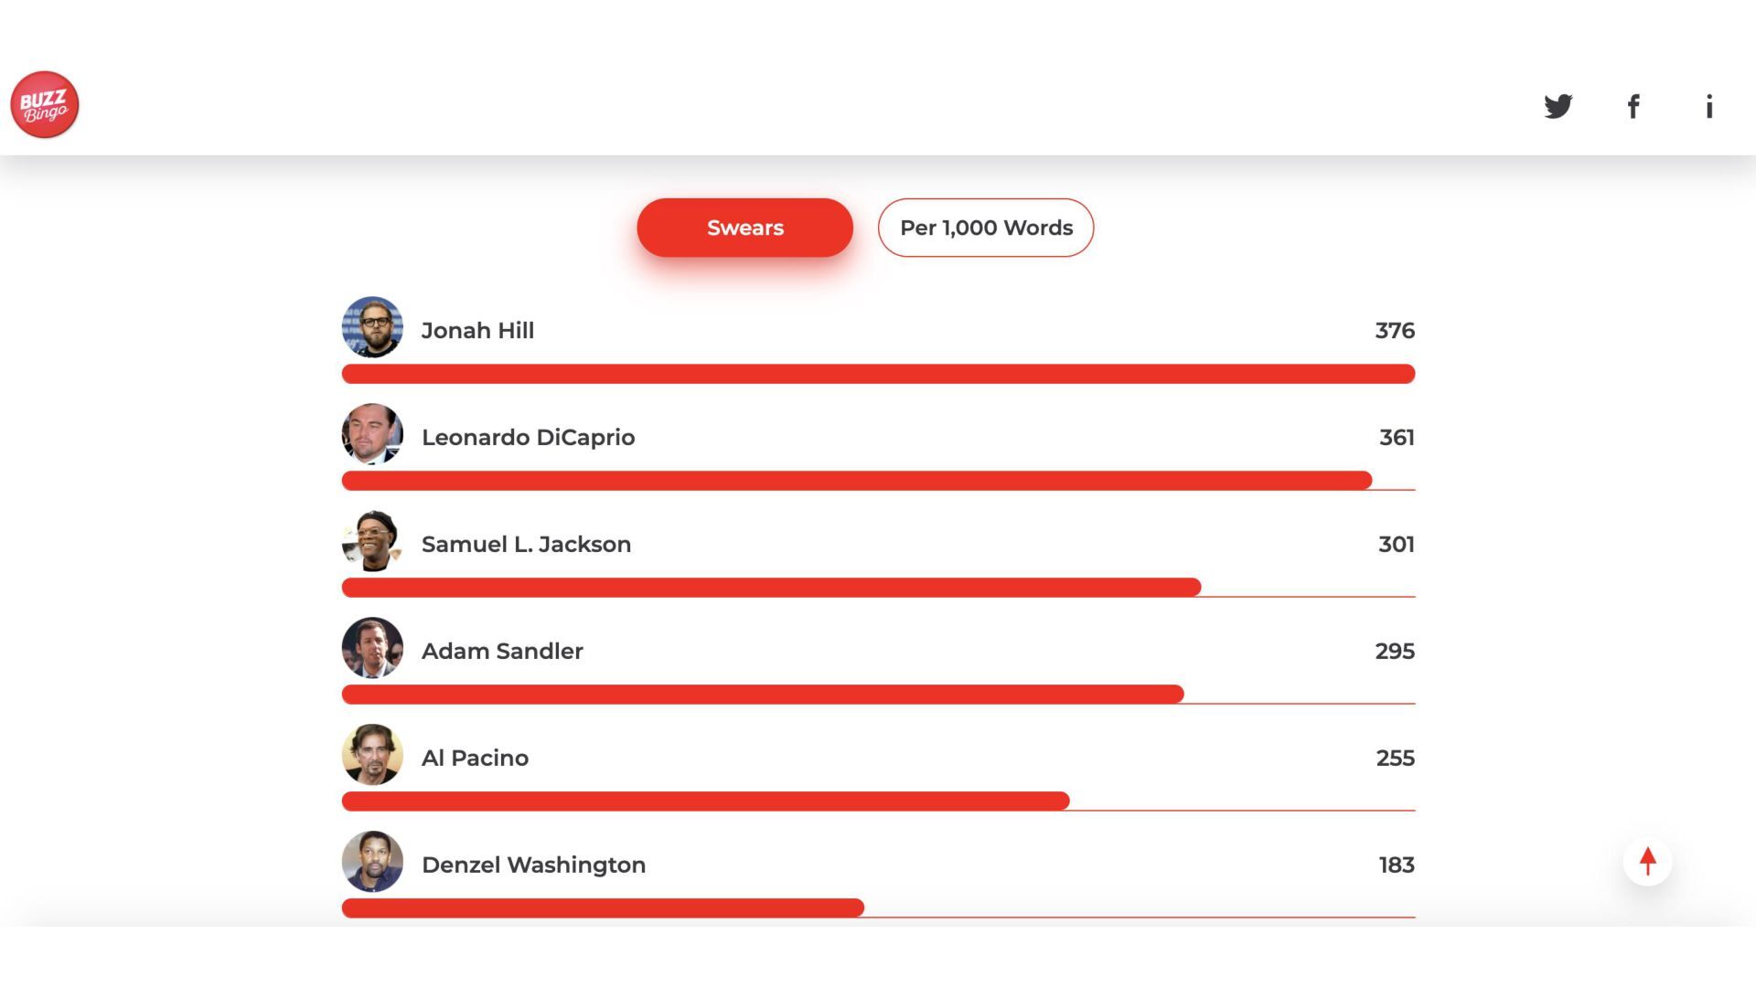This screenshot has height=987, width=1756.
Task: Click Jonah Hill's profile photo
Action: [372, 326]
